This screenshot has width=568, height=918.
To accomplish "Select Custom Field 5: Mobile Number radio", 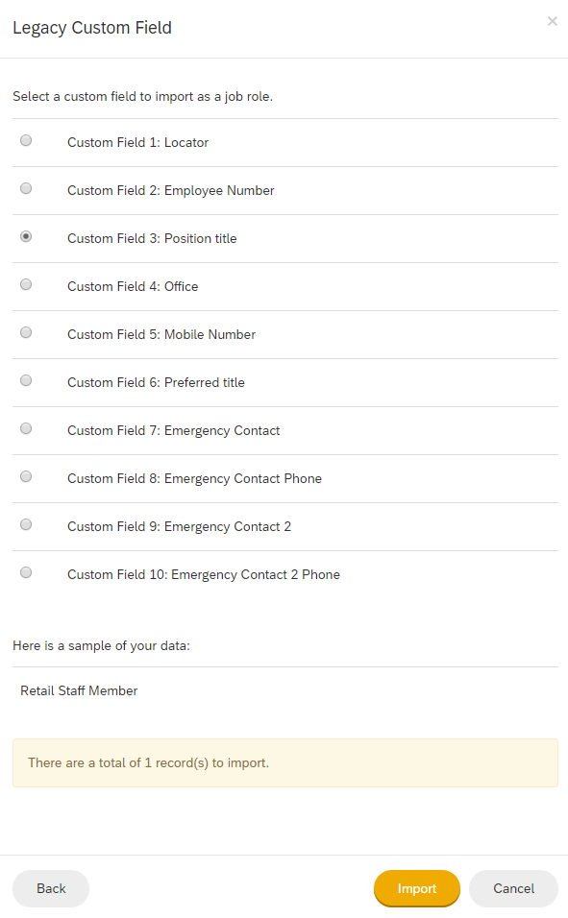I will pyautogui.click(x=26, y=332).
